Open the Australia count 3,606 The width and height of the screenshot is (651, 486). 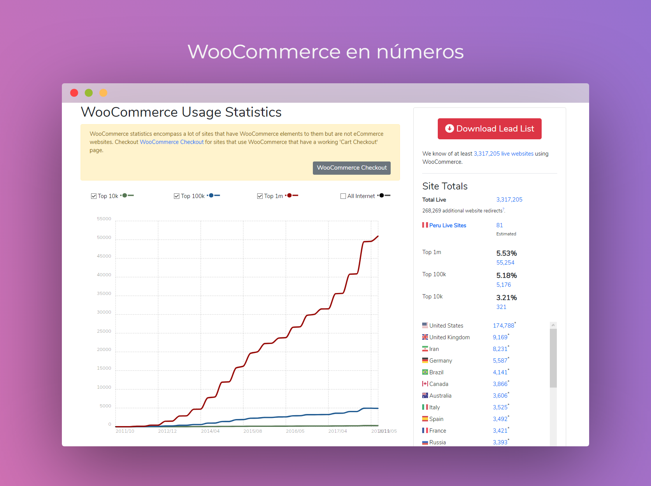(500, 396)
